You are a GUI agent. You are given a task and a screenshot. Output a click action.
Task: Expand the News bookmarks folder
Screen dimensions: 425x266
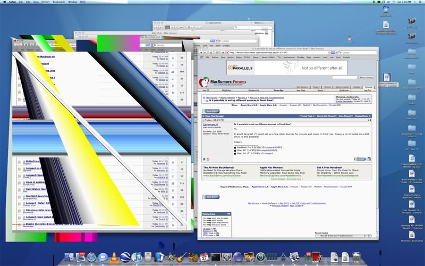pos(268,57)
